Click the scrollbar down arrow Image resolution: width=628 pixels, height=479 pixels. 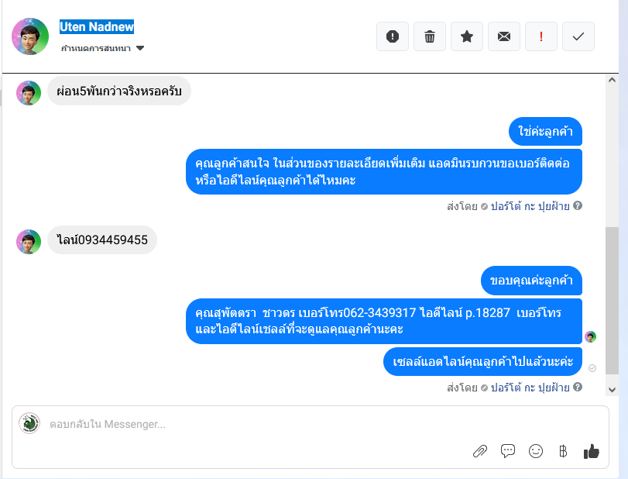point(612,390)
